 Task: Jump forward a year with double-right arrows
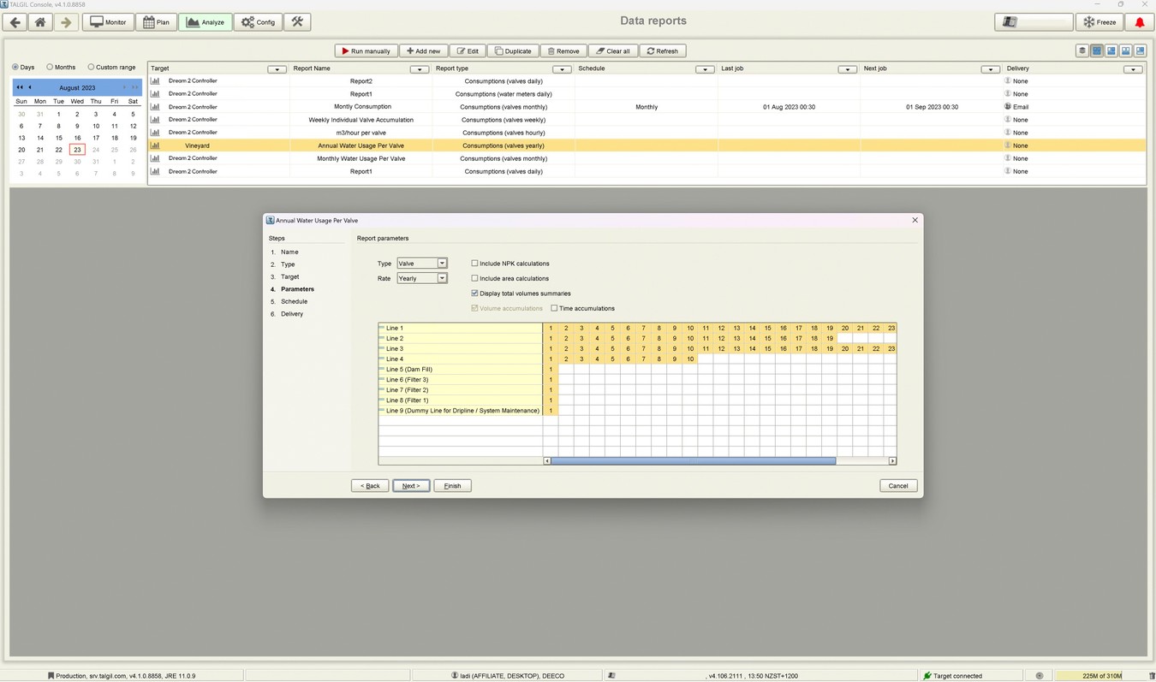(x=134, y=87)
